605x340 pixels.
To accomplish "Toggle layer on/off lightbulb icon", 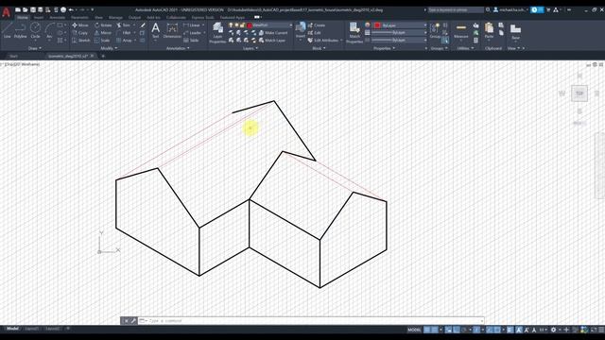I will (x=231, y=25).
